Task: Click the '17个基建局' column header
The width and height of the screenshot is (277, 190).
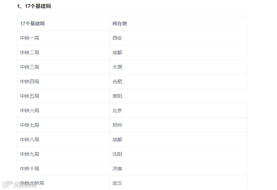Action: pyautogui.click(x=63, y=23)
